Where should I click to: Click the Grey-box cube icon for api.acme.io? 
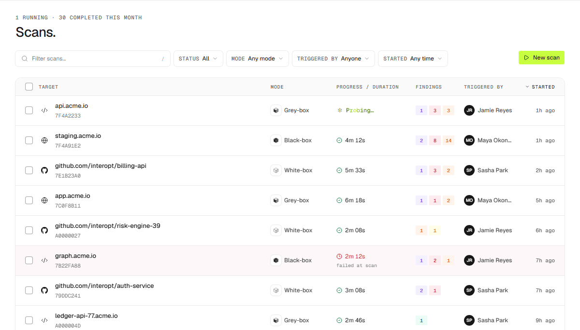[x=276, y=110]
